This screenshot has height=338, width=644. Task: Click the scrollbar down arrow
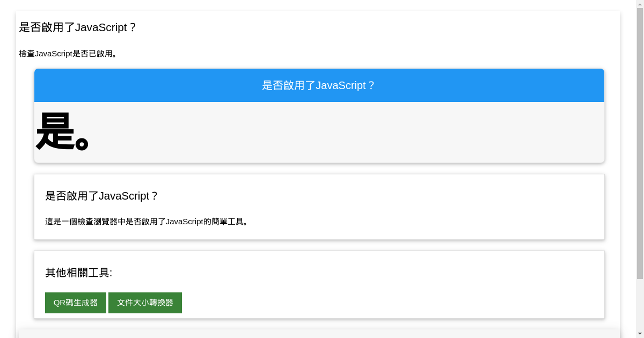[x=640, y=334]
